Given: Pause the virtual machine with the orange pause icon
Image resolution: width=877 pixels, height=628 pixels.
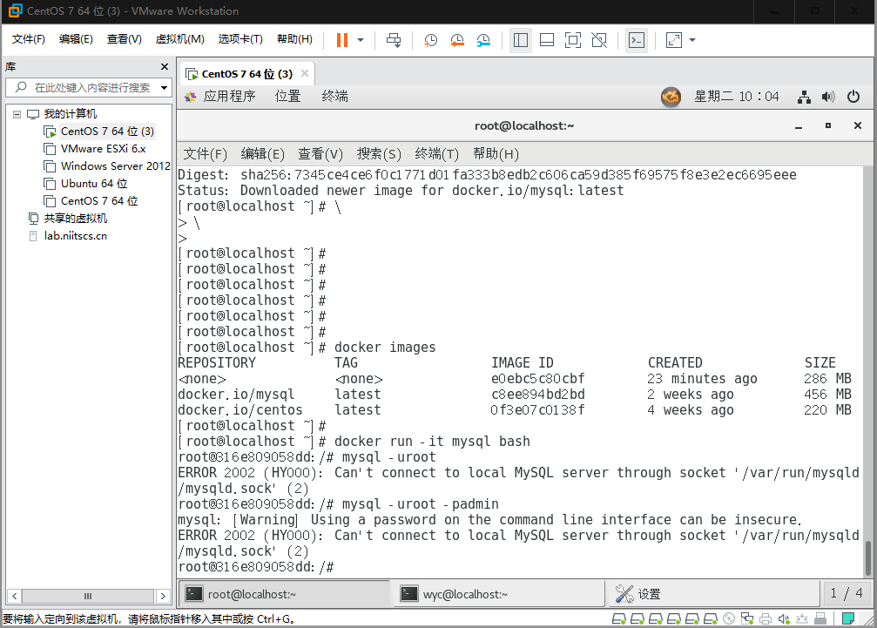Looking at the screenshot, I should pyautogui.click(x=341, y=40).
